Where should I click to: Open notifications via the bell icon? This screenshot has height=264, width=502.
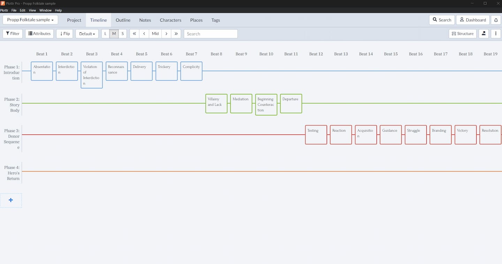(x=496, y=20)
